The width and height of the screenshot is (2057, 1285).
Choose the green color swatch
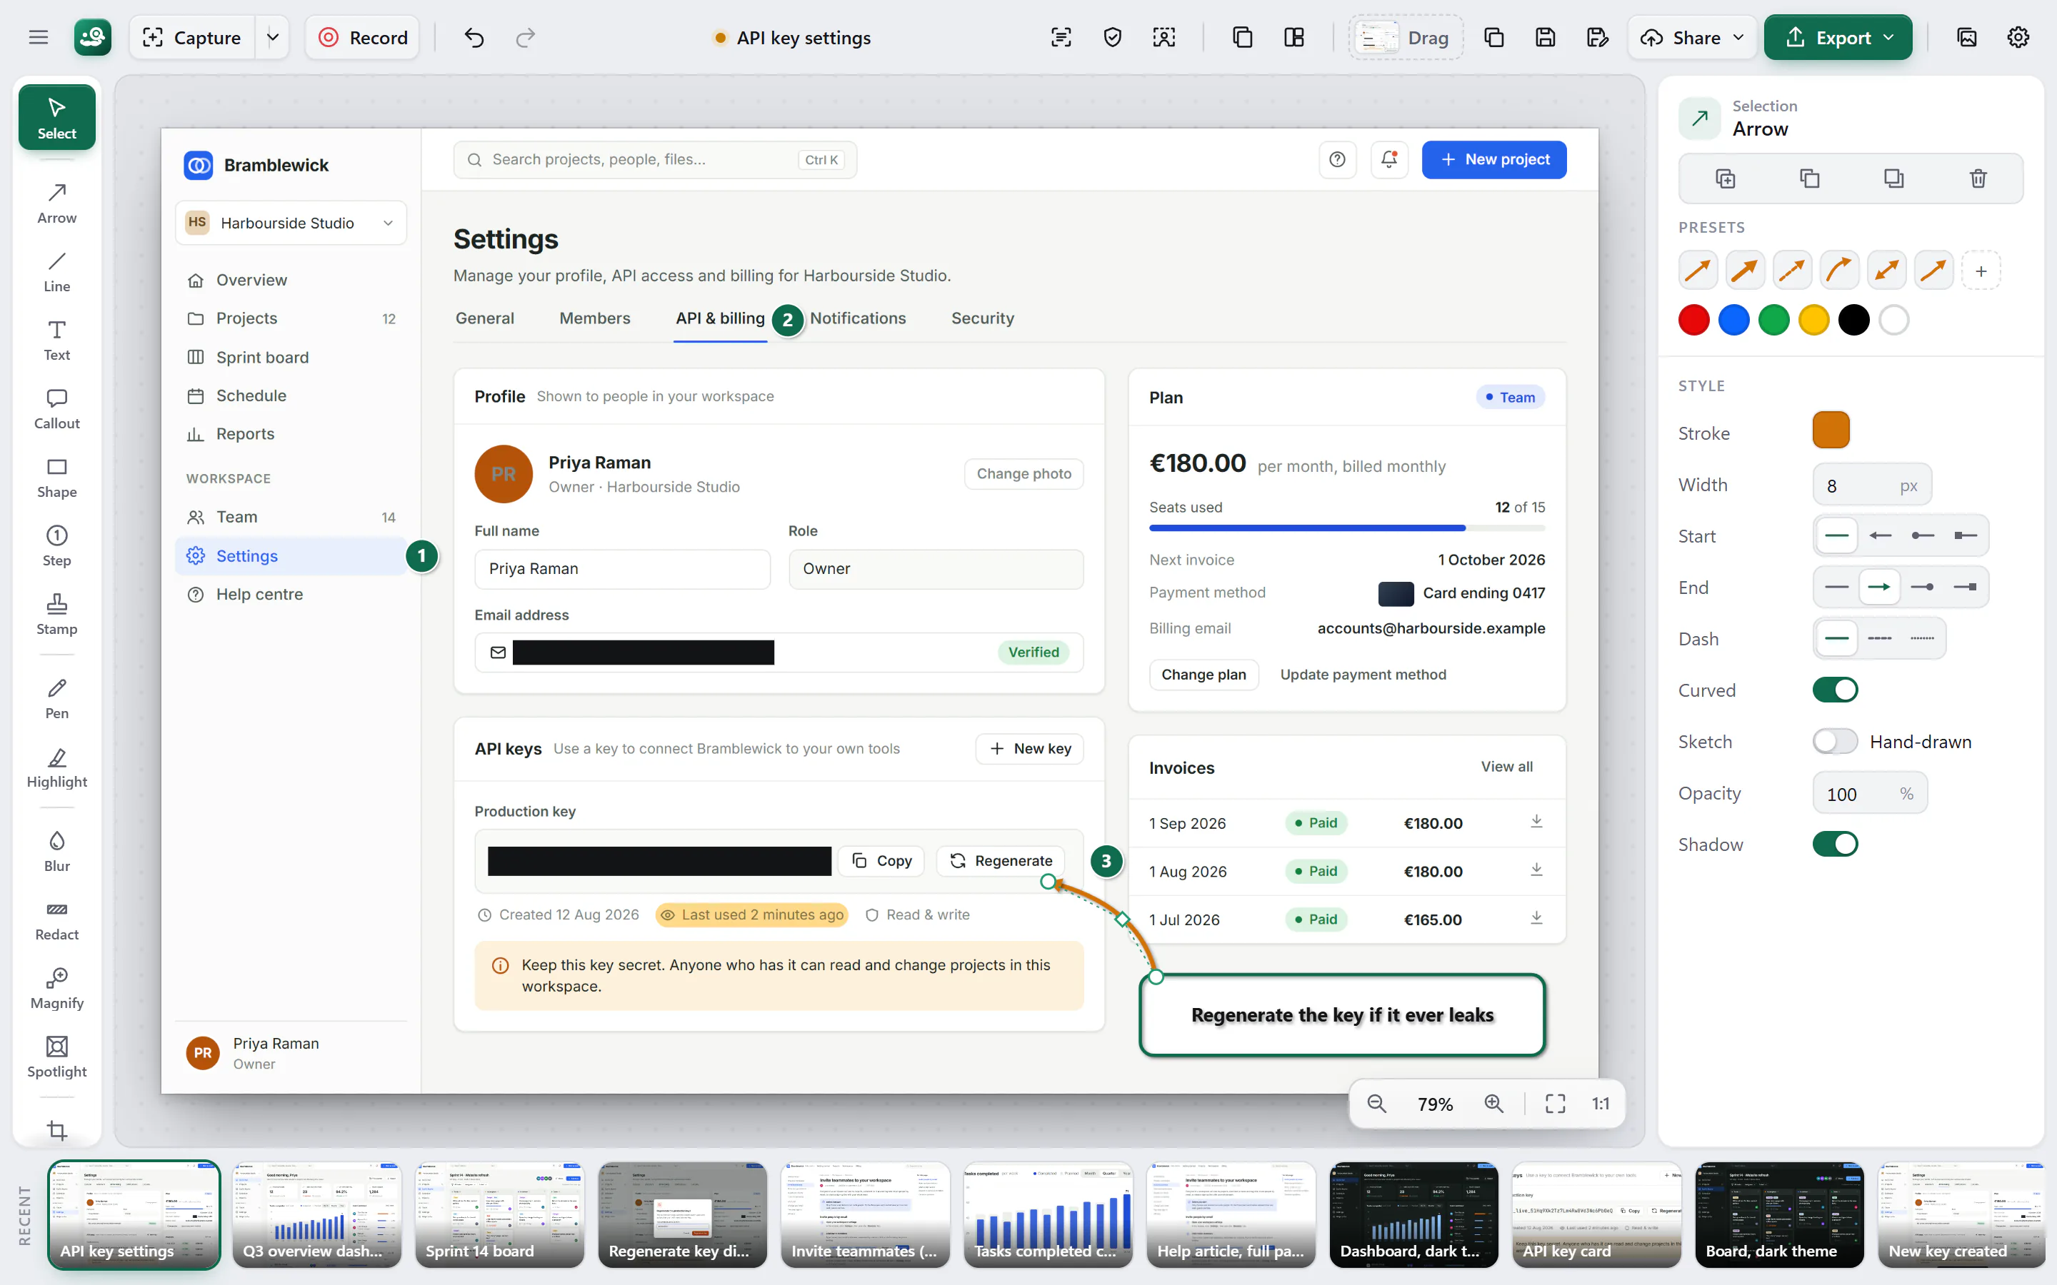pos(1774,321)
